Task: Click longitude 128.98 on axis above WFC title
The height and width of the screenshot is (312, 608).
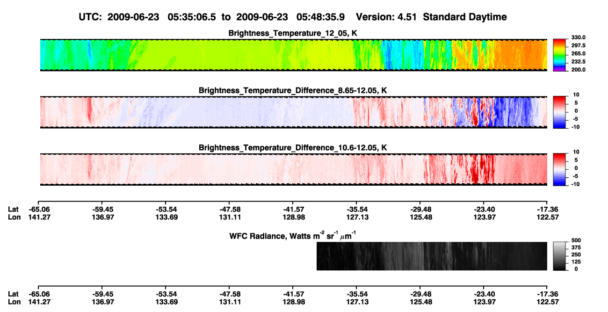Action: [294, 217]
